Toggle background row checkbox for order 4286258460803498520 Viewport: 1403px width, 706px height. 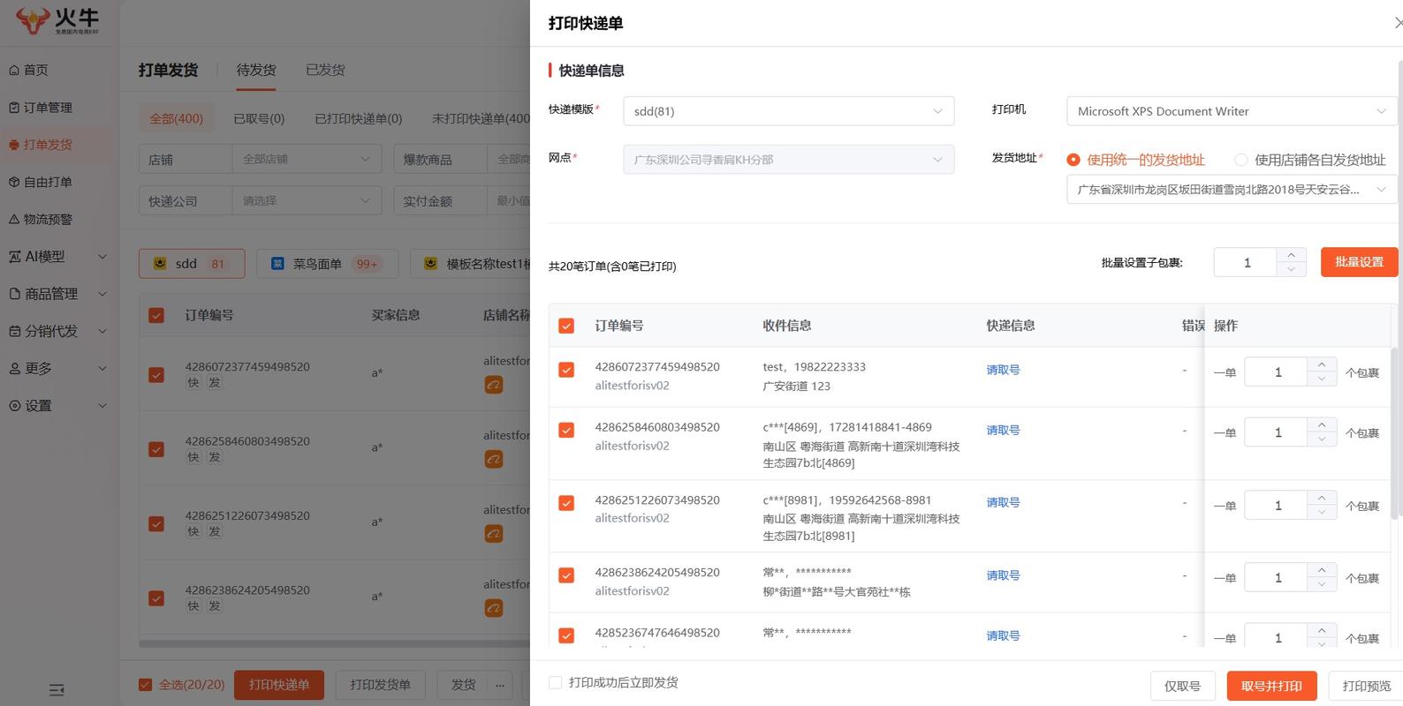click(x=156, y=449)
